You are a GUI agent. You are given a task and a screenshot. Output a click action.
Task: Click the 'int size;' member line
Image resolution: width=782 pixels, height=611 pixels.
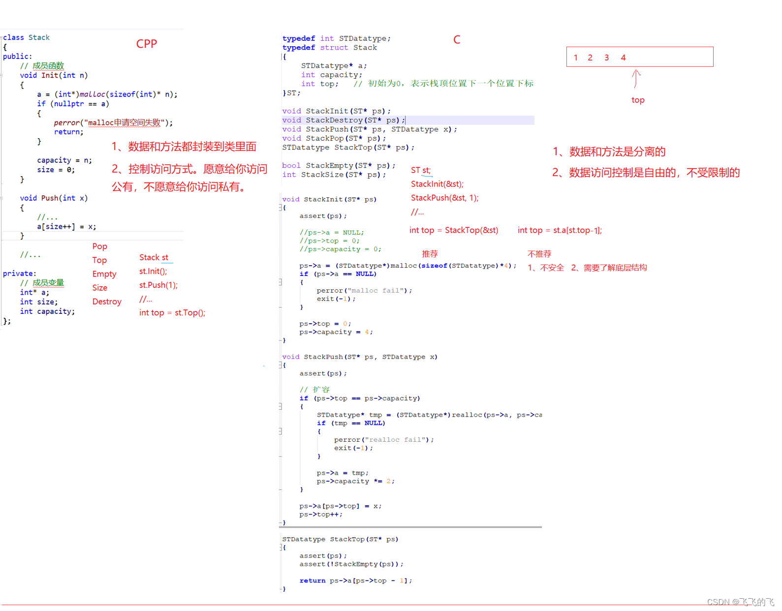coord(39,302)
